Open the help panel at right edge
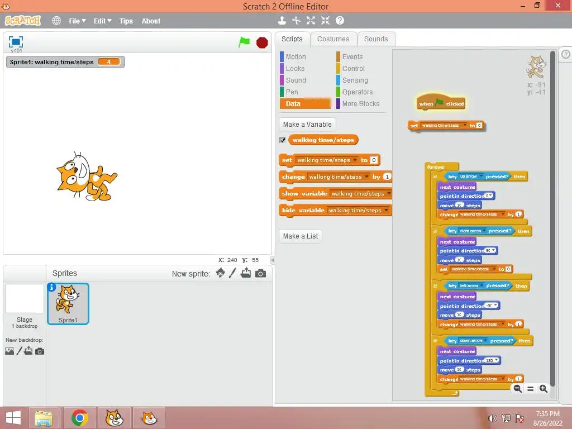This screenshot has height=429, width=572. [565, 54]
